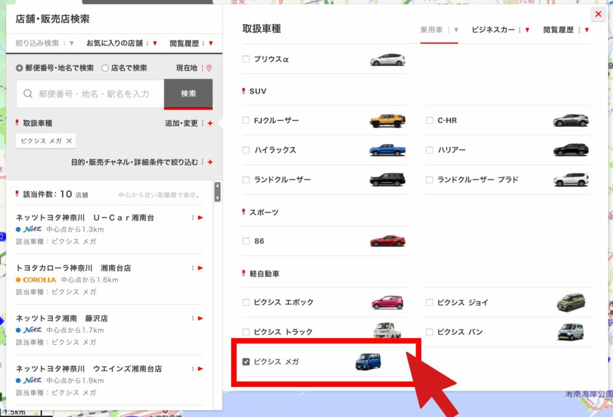Expand left panel 閲覧履歴 dropdown

tap(191, 43)
